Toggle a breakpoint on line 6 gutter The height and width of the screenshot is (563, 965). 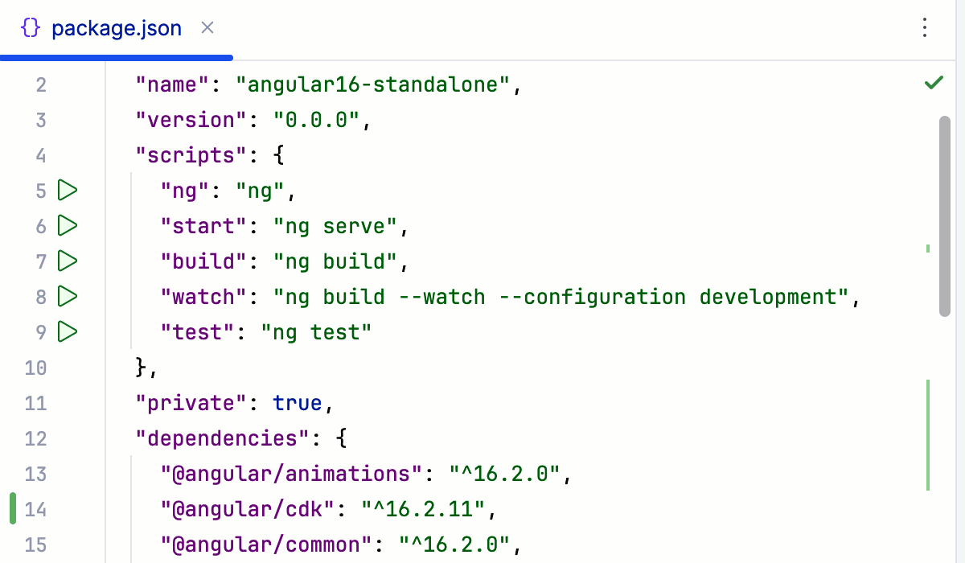point(88,226)
